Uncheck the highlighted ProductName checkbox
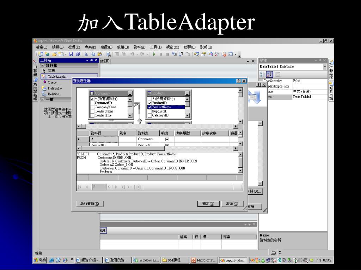The image size is (361, 270). pos(149,107)
